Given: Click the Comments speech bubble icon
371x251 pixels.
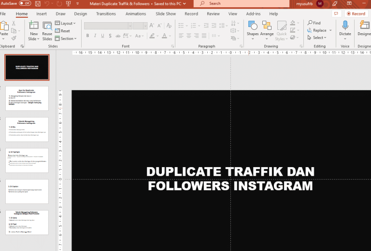Looking at the screenshot, I should point(336,14).
